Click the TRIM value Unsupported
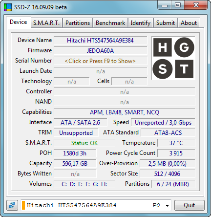Viewport: 211px width, 217px height. (x=76, y=133)
